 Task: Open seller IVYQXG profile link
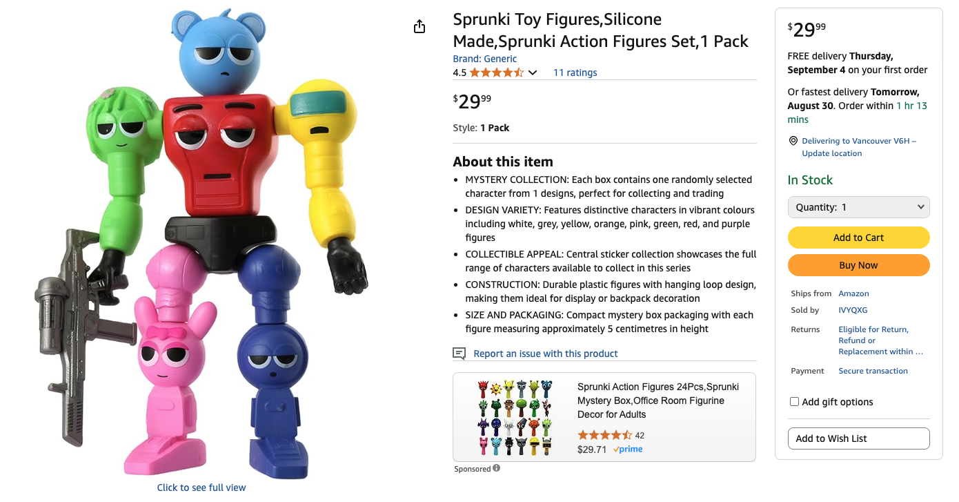pos(853,310)
